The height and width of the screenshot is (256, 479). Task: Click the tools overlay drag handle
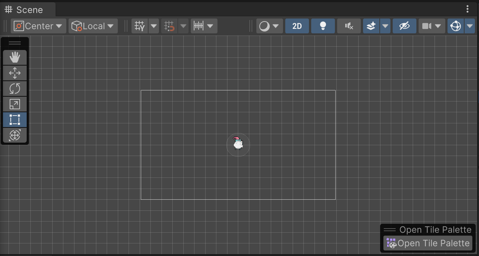[15, 43]
